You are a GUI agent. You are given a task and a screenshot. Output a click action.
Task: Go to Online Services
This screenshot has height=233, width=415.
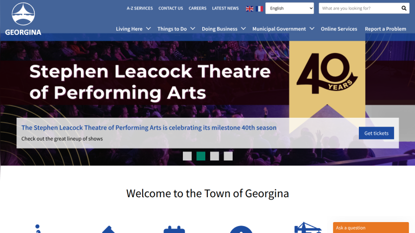(x=339, y=29)
